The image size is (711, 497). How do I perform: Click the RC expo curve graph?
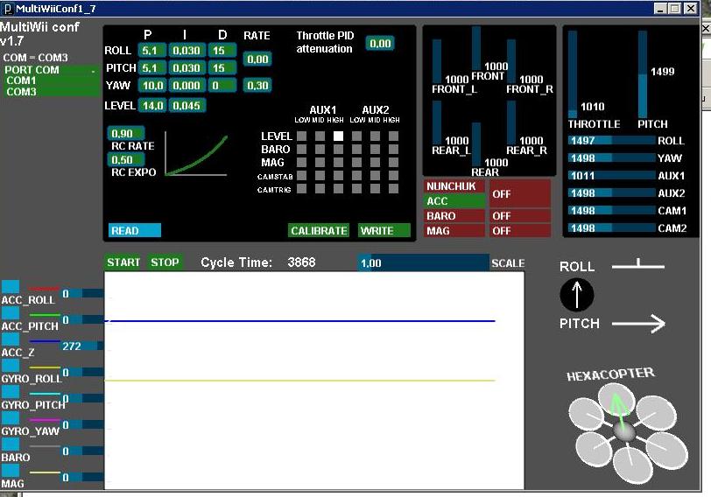(x=196, y=154)
